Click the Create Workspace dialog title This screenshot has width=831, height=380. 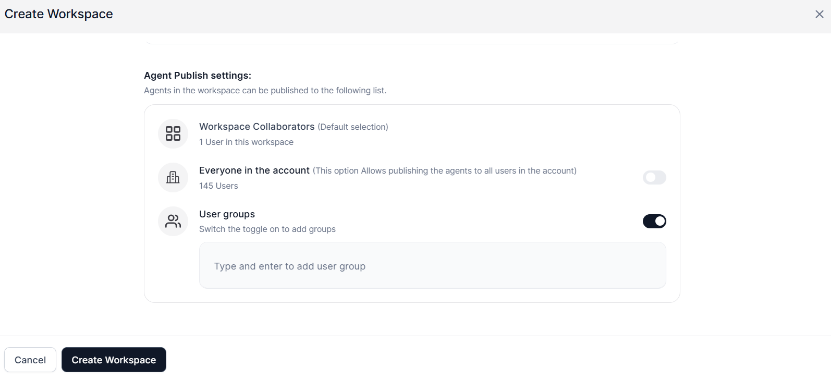coord(58,14)
